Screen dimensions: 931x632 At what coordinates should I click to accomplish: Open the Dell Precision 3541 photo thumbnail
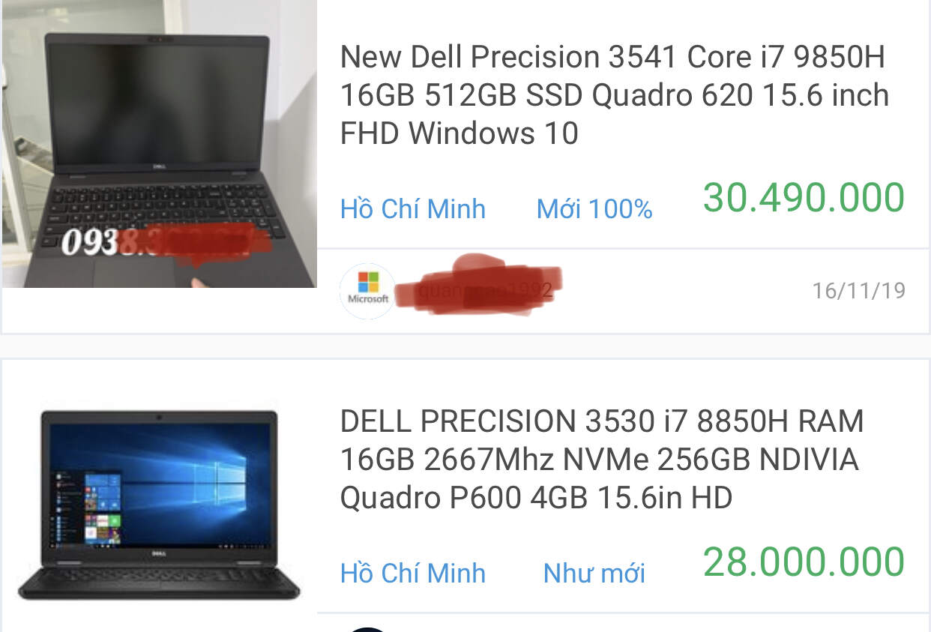coord(159,144)
